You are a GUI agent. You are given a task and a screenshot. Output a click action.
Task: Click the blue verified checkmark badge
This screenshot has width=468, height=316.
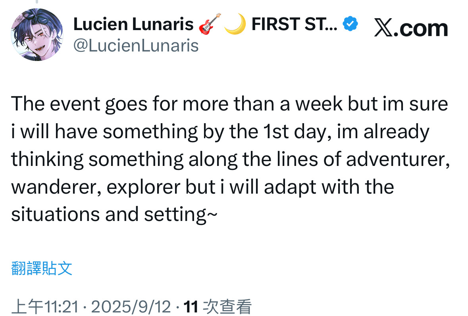point(350,25)
